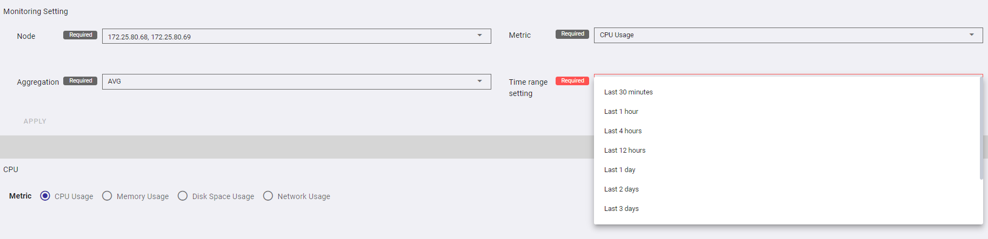The height and width of the screenshot is (239, 988).
Task: Select Memory Usage radio button
Action: click(107, 196)
